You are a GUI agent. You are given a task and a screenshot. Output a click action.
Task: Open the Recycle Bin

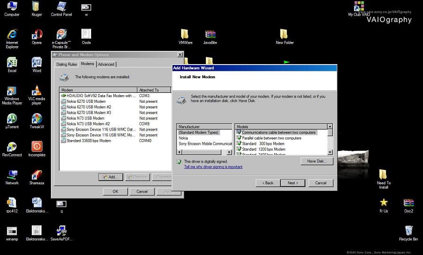pyautogui.click(x=408, y=231)
